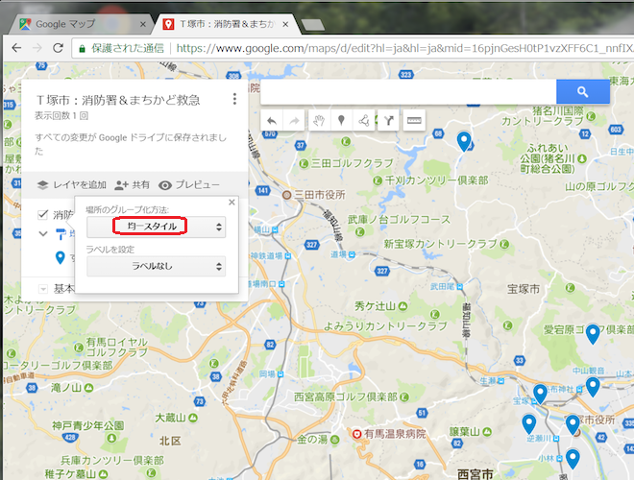Click the redo arrow in map toolbar

[294, 120]
